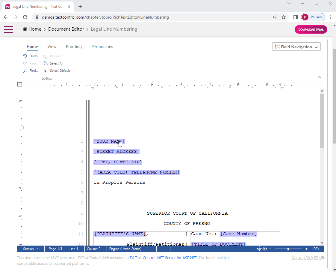Close the Legal Line Numbering tab
336x272 pixels.
point(69,7)
